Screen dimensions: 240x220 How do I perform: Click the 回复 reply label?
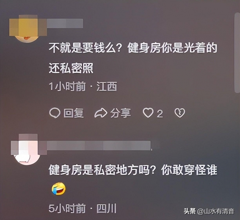click(74, 113)
